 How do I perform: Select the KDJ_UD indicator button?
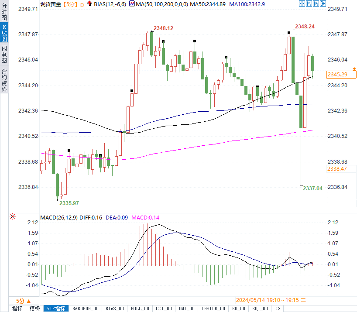(x=260, y=309)
